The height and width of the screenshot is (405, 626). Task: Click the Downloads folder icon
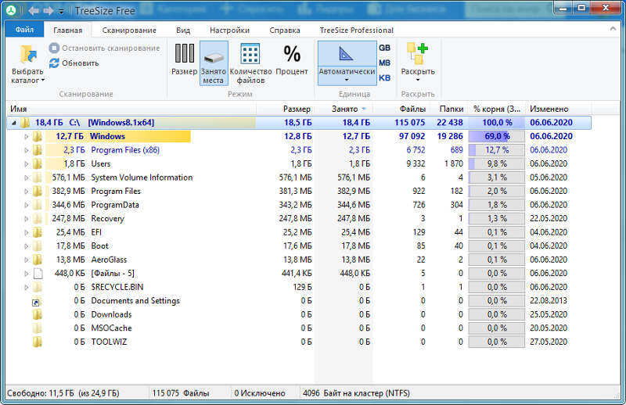pyautogui.click(x=37, y=314)
